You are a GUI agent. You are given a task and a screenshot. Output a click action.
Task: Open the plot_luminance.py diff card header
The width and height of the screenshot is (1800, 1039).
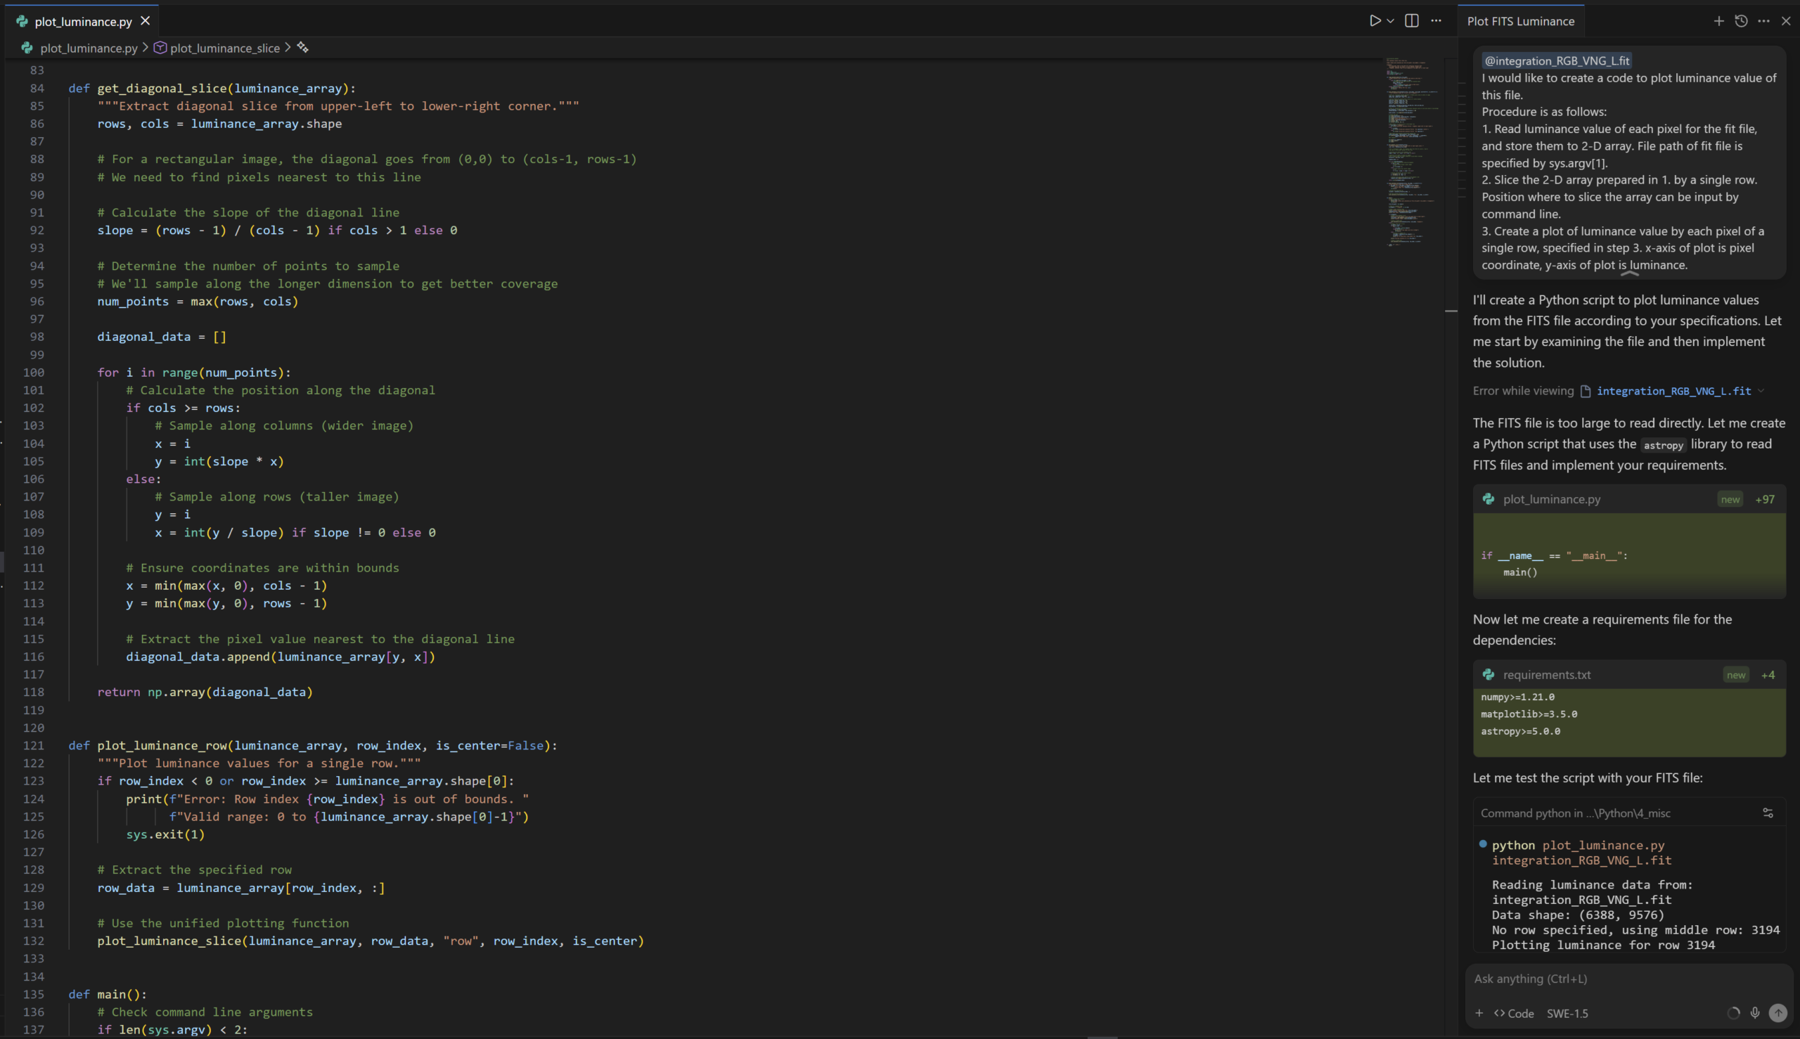(x=1551, y=499)
